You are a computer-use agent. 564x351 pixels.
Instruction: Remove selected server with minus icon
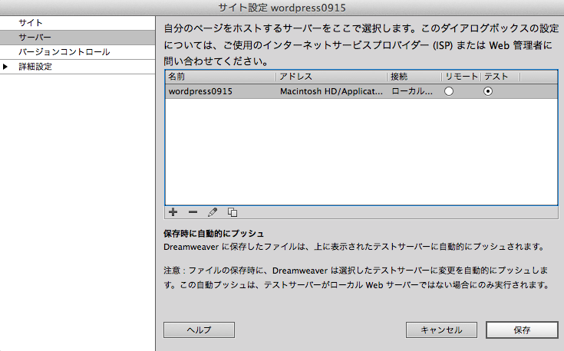tap(193, 212)
